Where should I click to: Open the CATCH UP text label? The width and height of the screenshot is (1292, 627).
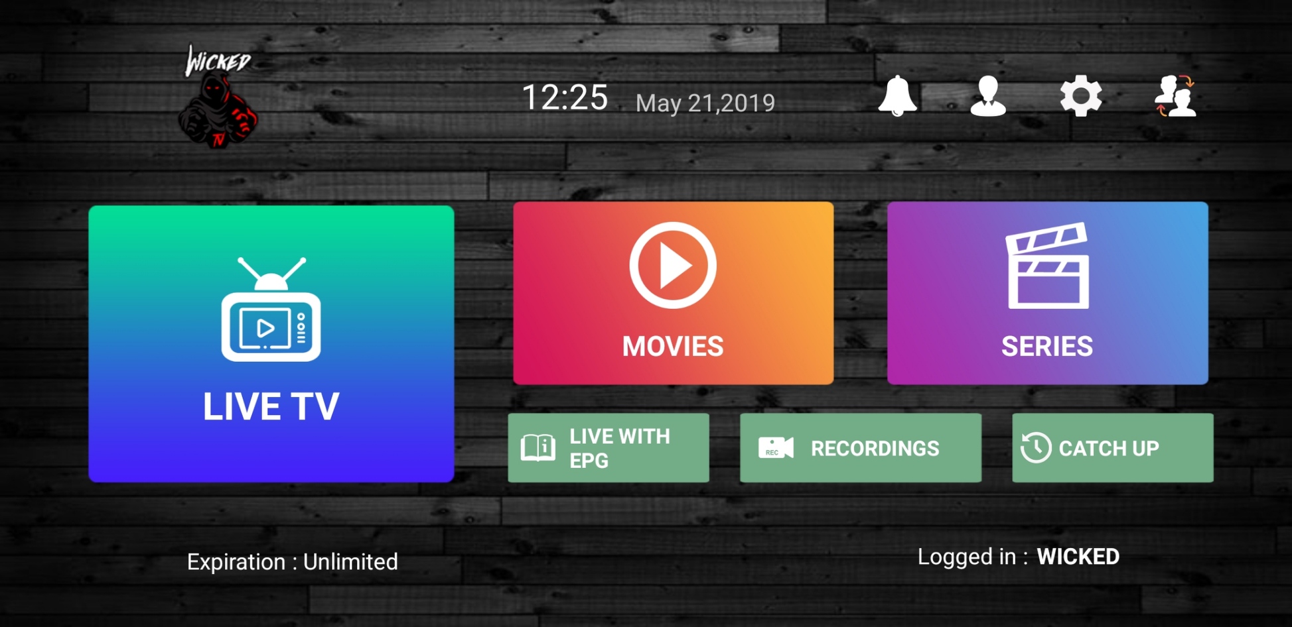pyautogui.click(x=1109, y=449)
